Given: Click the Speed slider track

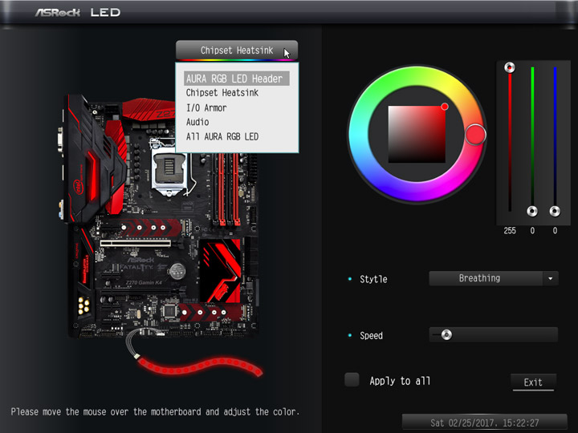Looking at the screenshot, I should [494, 334].
